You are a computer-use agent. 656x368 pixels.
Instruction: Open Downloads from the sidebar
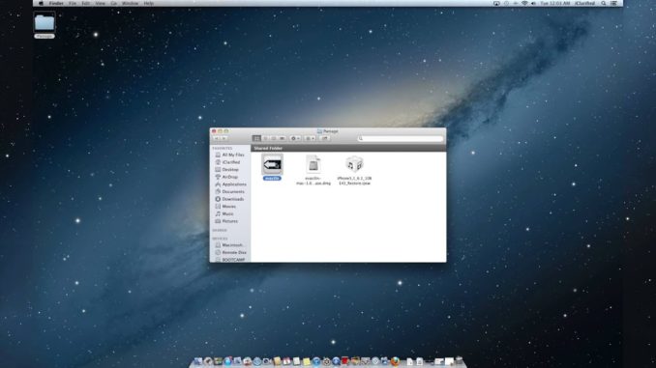[x=229, y=199]
